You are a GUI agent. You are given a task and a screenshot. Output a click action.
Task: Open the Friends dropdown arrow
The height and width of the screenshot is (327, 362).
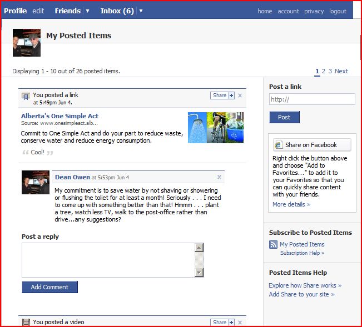point(87,11)
